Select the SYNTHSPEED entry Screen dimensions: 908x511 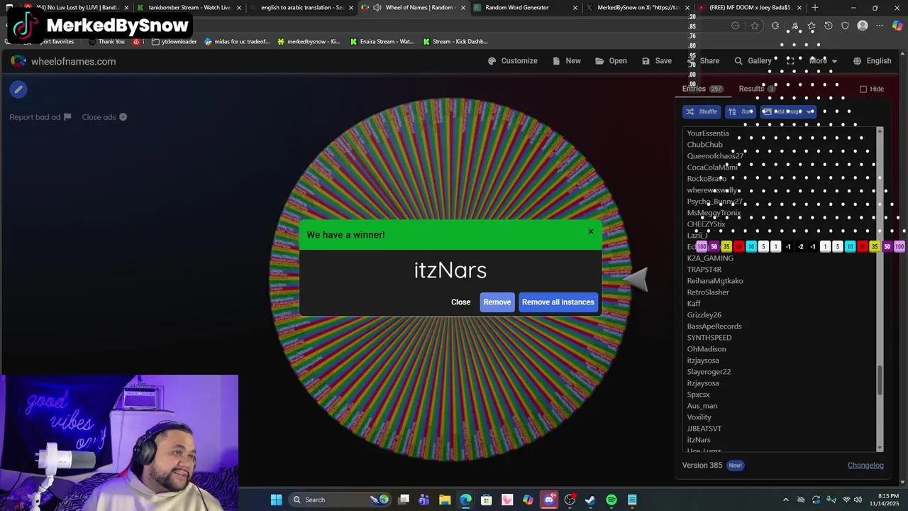709,338
